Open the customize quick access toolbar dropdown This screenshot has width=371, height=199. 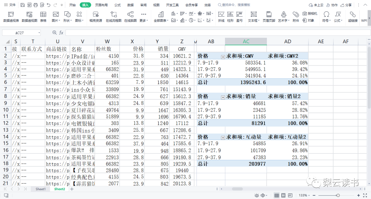(x=62, y=5)
